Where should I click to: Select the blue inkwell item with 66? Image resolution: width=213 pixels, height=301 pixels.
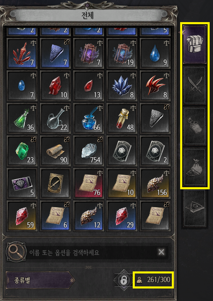pyautogui.click(x=88, y=118)
